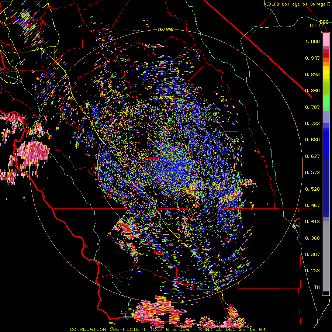Select the [CC] legend title

click(315, 25)
